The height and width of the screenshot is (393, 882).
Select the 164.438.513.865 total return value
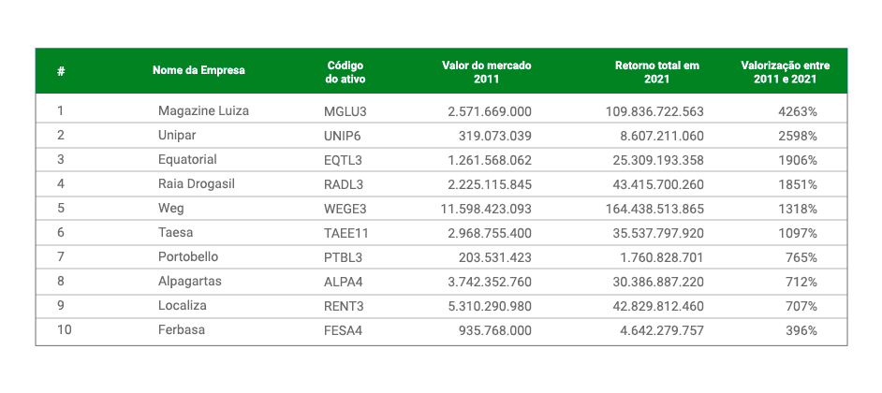(654, 210)
